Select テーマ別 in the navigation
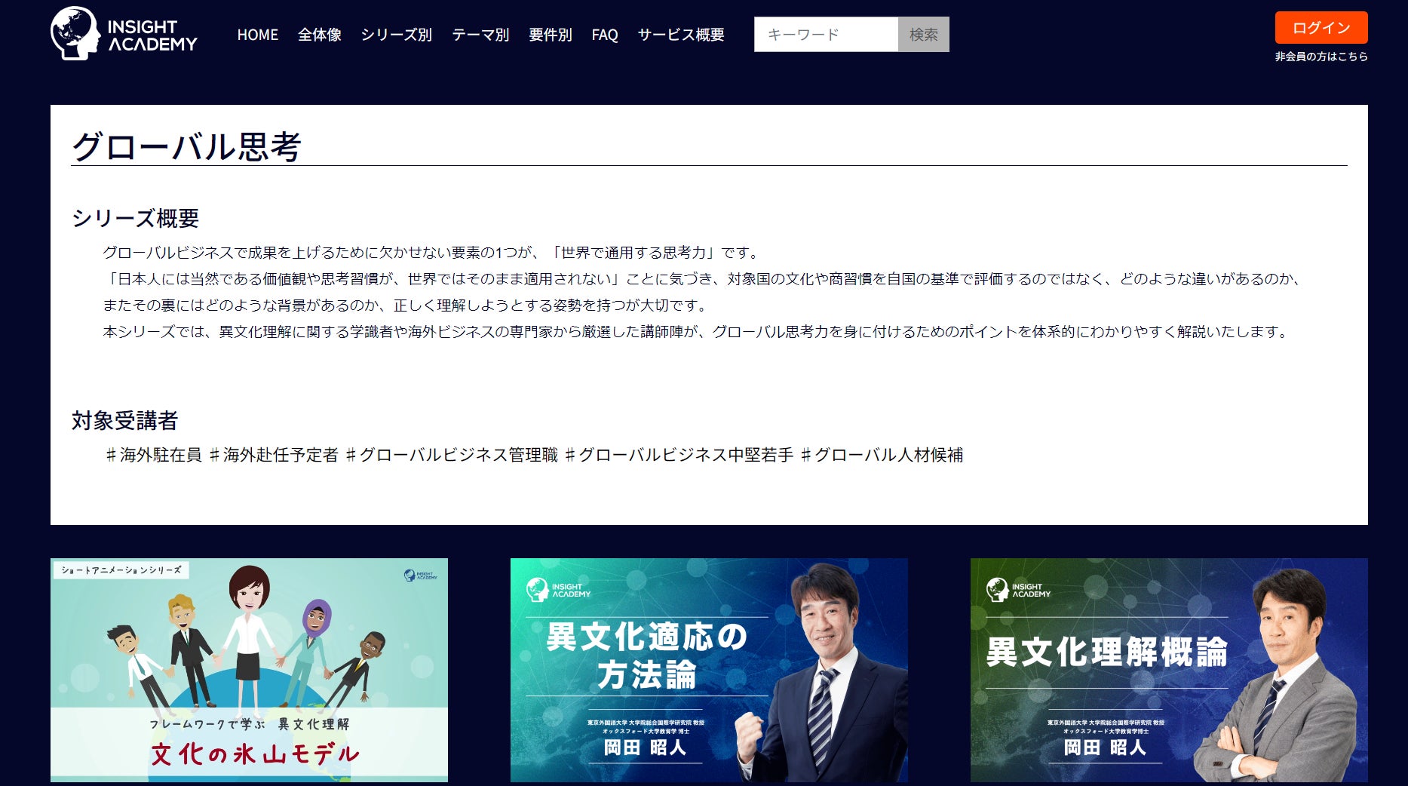1408x786 pixels. click(480, 35)
